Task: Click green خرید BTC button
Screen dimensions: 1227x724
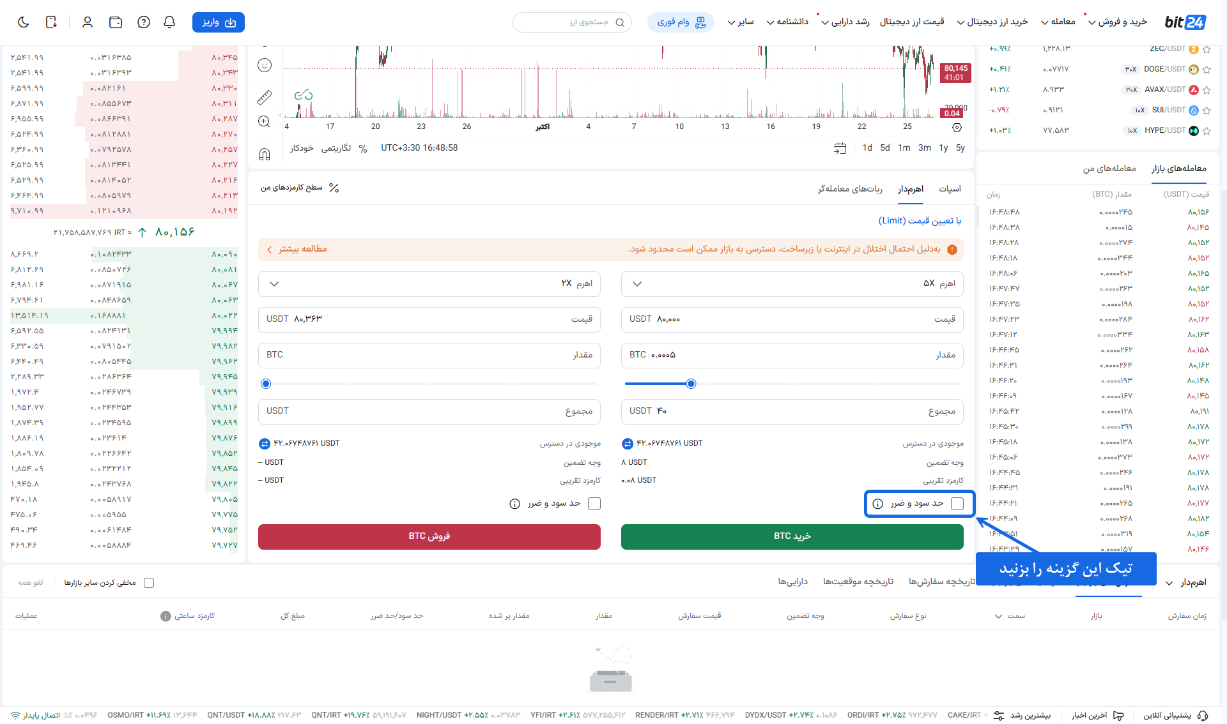Action: pyautogui.click(x=792, y=536)
